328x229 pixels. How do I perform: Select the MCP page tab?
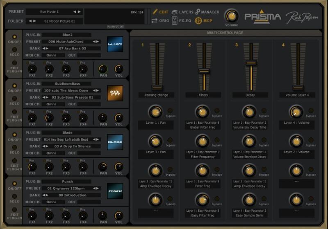tap(208, 20)
